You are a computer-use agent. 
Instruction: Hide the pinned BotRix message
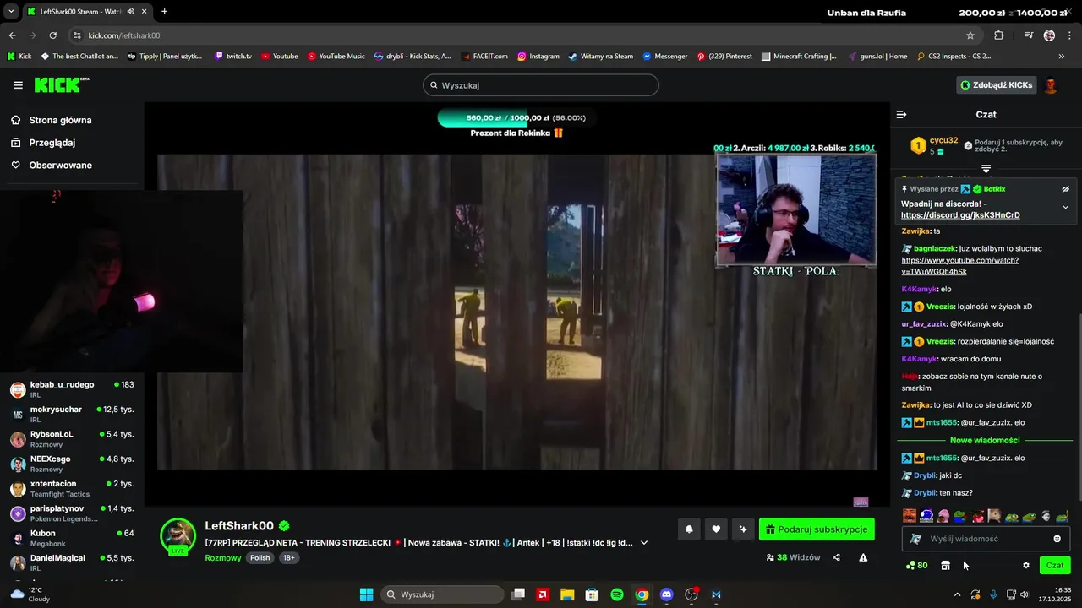tap(1066, 189)
